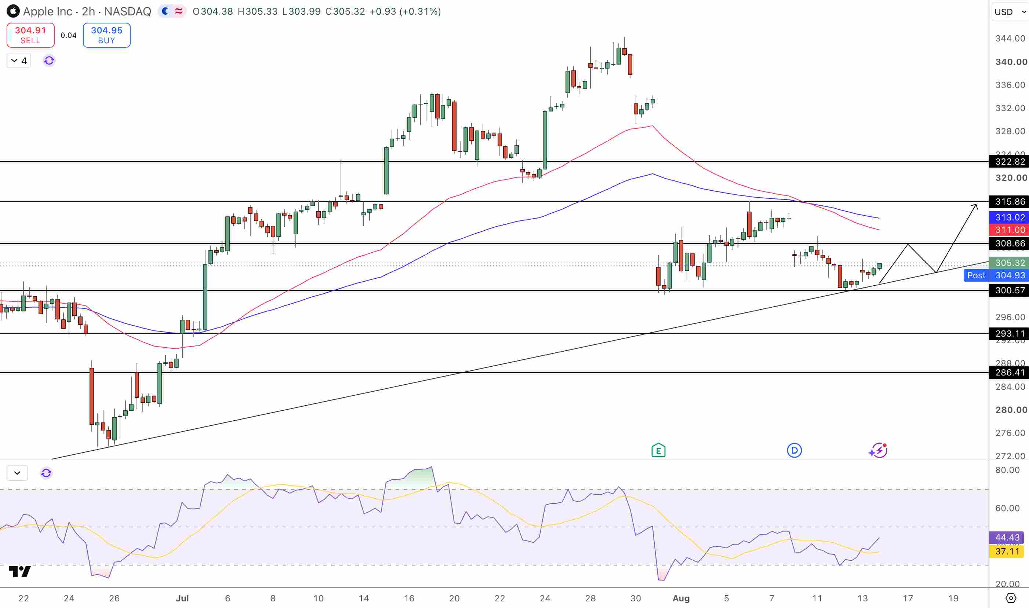Image resolution: width=1029 pixels, height=608 pixels.
Task: Click the H305.33 high value in header
Action: [x=258, y=11]
